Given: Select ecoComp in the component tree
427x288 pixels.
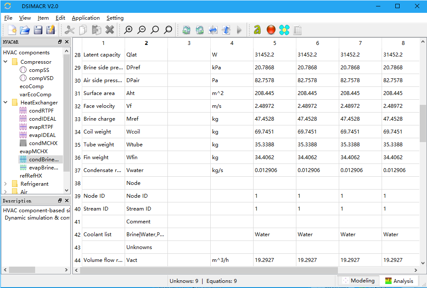Looking at the screenshot, I should click(32, 86).
